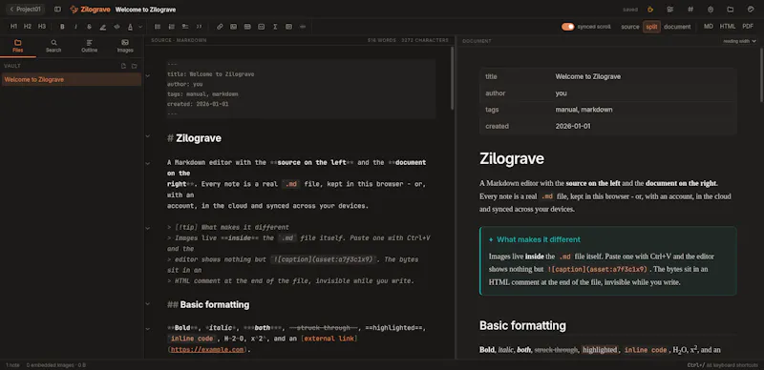764x370 pixels.
Task: Switch to source view
Action: (x=630, y=27)
